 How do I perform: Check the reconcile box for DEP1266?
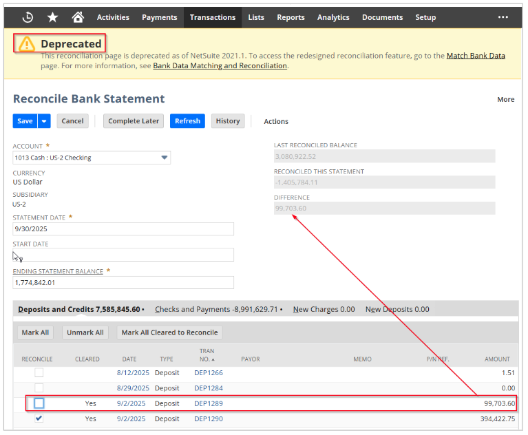pos(39,373)
